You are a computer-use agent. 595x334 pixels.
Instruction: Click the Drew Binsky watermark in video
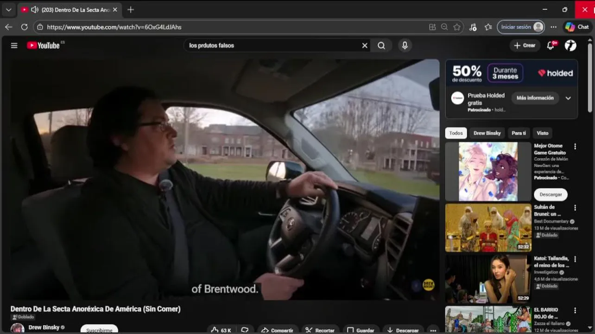428,285
